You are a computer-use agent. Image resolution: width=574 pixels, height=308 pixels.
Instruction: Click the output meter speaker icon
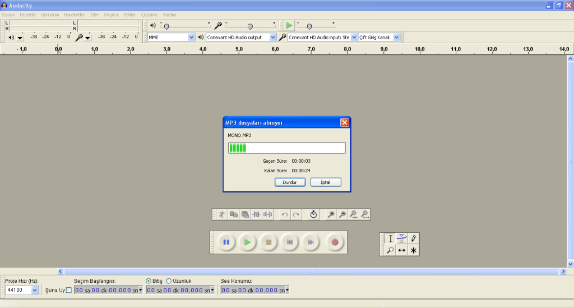coord(11,38)
